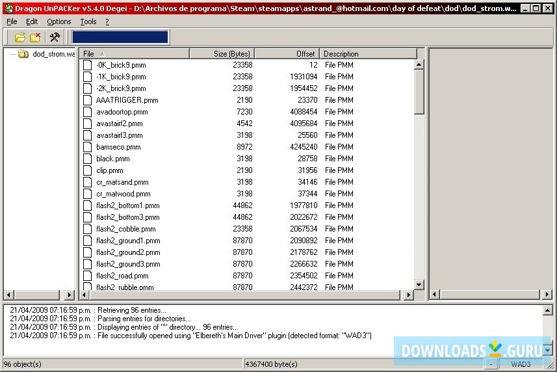The height and width of the screenshot is (372, 557).
Task: Click the tree panel scroll left arrow
Action: pos(9,295)
